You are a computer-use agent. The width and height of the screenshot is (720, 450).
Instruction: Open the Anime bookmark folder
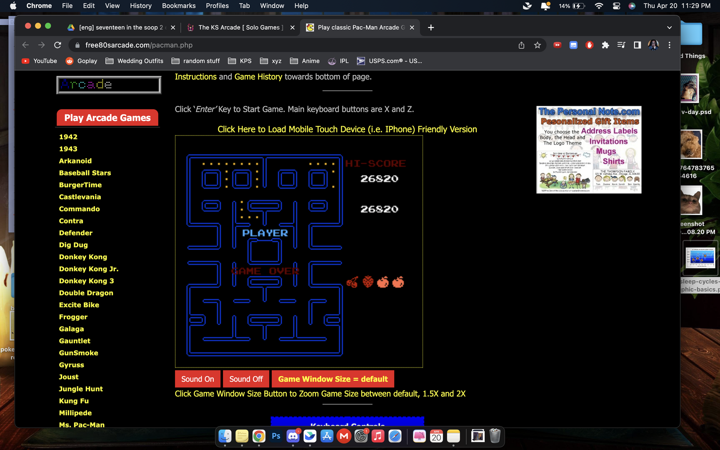coord(305,61)
